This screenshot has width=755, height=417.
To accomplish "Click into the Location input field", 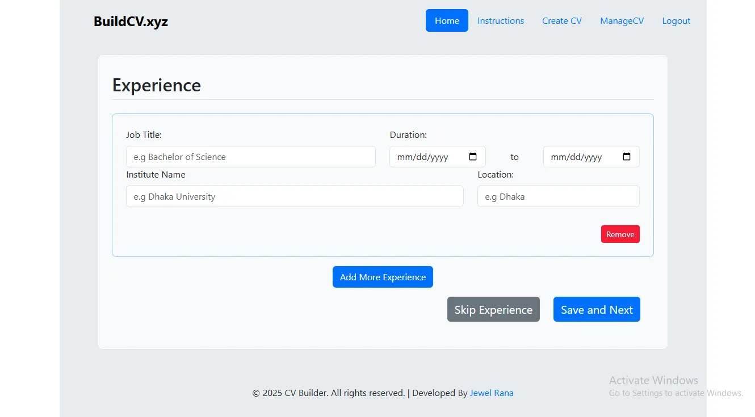I will [558, 197].
